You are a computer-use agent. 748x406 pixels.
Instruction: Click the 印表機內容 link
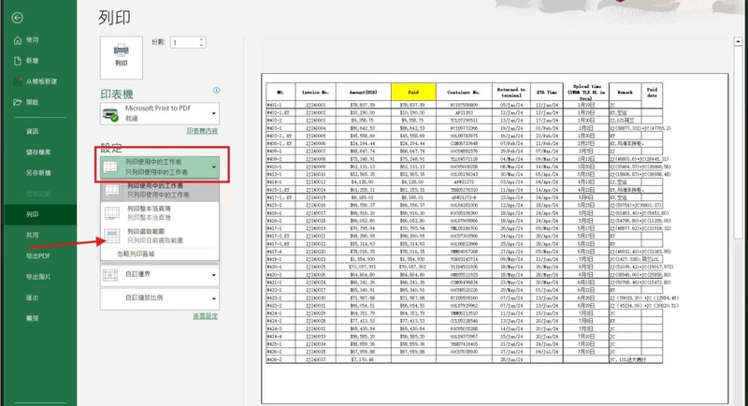click(x=202, y=132)
